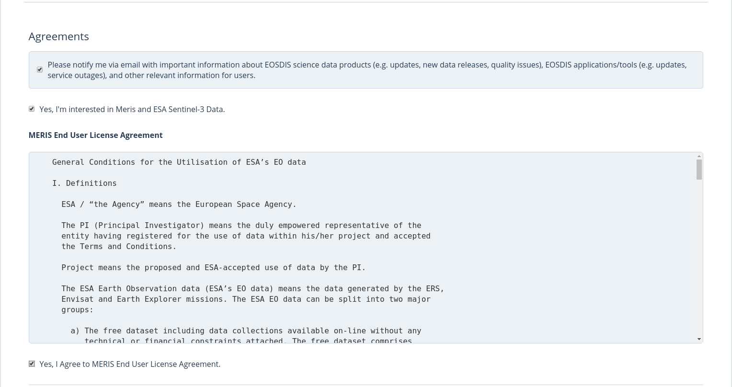The width and height of the screenshot is (732, 387).
Task: Click the "ESA / “the Agency” means" line
Action: pyautogui.click(x=179, y=204)
